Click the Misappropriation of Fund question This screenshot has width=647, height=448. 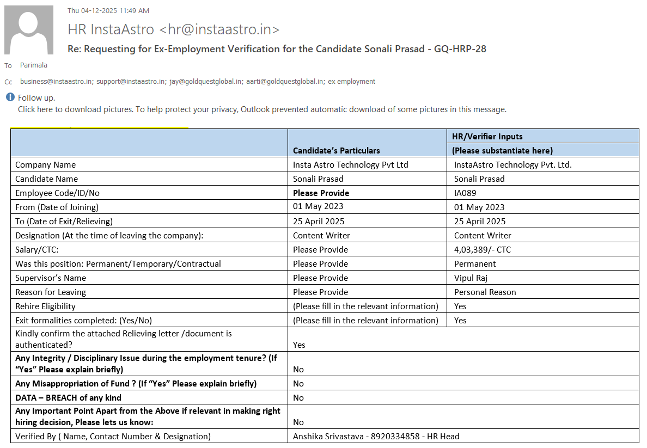pos(136,384)
